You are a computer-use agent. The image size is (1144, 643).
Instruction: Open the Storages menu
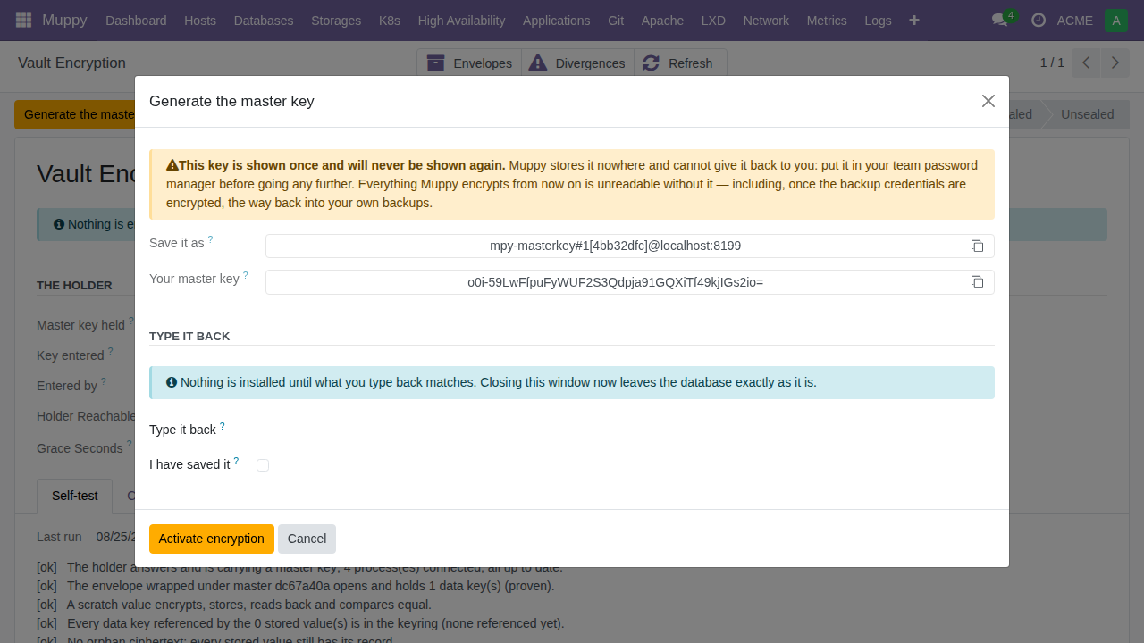click(x=336, y=21)
